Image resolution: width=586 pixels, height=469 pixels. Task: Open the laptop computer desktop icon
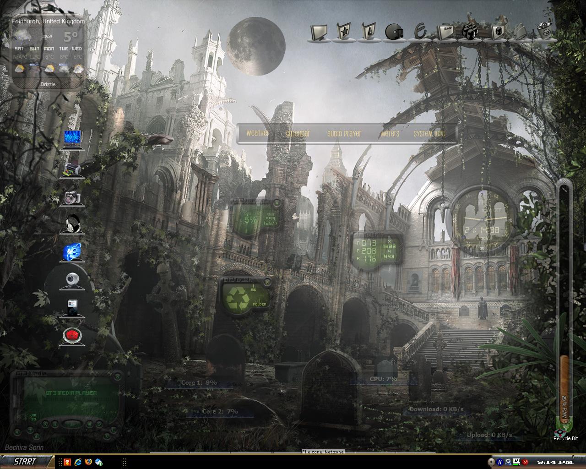coord(72,140)
